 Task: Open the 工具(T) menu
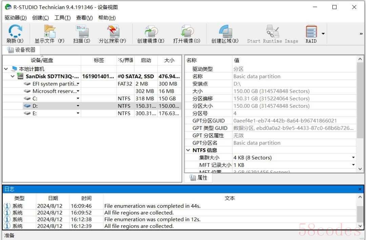click(x=62, y=18)
